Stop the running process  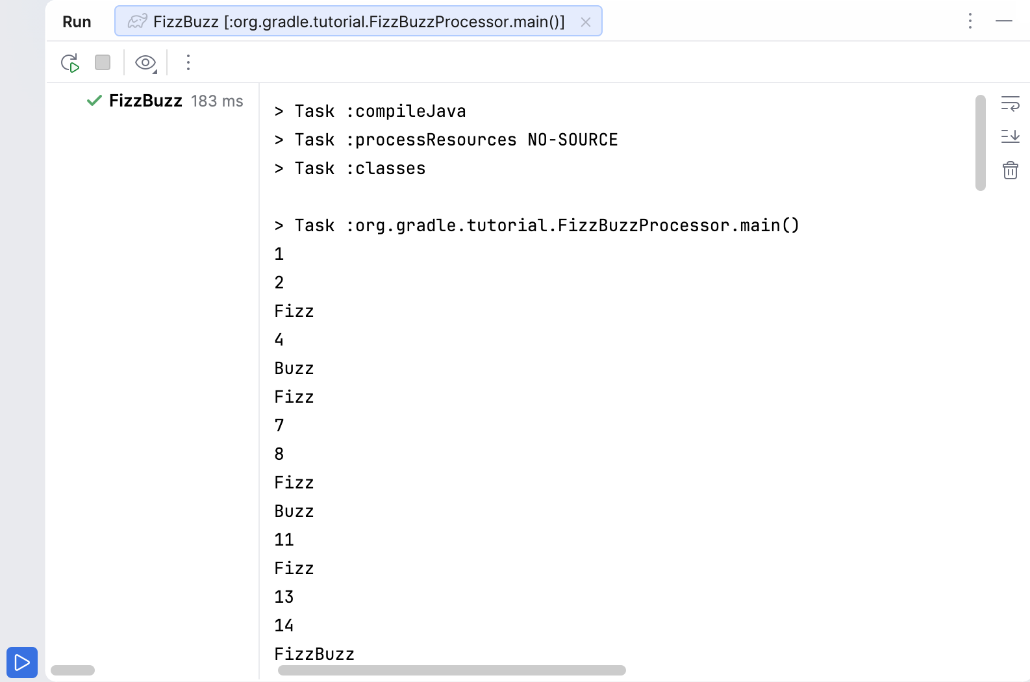tap(103, 62)
